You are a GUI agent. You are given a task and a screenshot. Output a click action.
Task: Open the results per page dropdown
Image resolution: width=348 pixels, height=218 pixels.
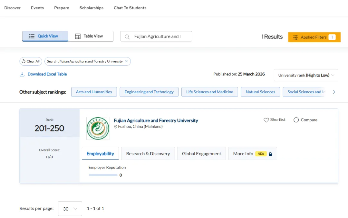tap(70, 209)
